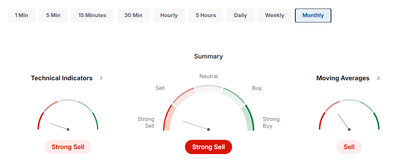Expand Technical Indicators with its chevron arrow
The image size is (406, 163).
[x=101, y=78]
